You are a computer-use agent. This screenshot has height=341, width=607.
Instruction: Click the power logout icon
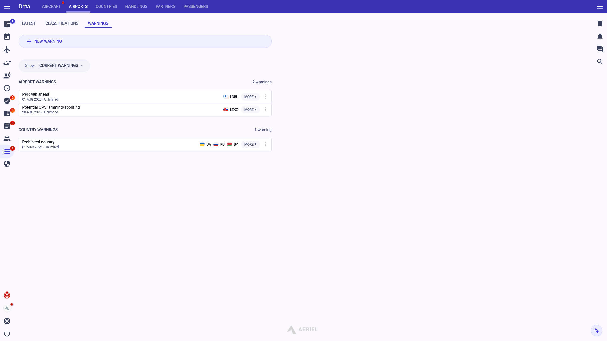tap(7, 334)
